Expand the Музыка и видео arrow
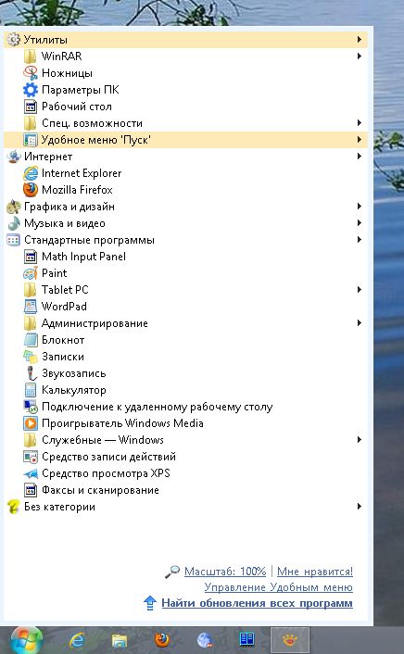The width and height of the screenshot is (404, 654). click(360, 223)
